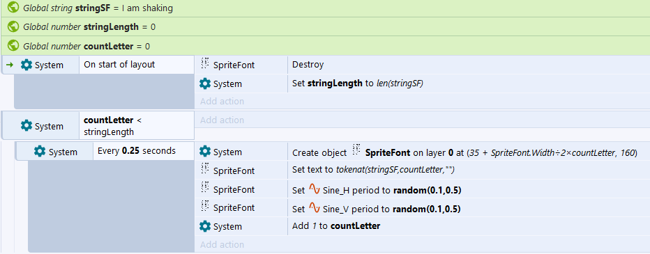Select the Set text to tokenat action
This screenshot has width=650, height=254.
pyautogui.click(x=469, y=170)
